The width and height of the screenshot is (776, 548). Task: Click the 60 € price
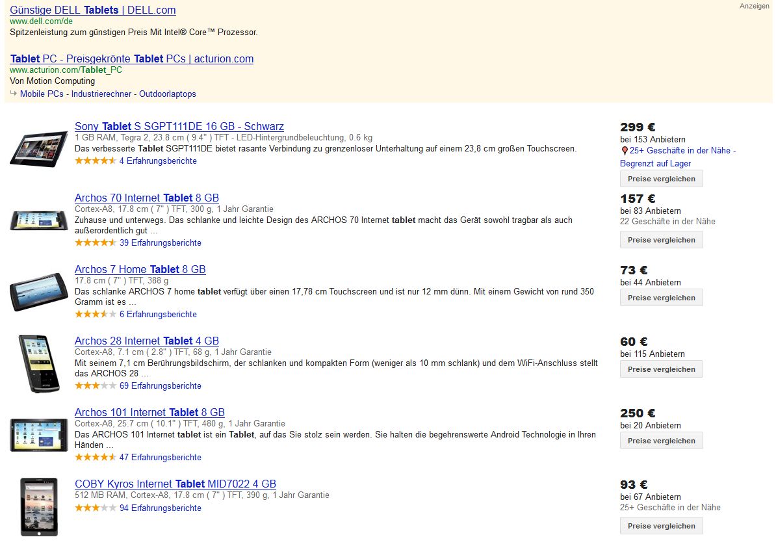pyautogui.click(x=634, y=341)
